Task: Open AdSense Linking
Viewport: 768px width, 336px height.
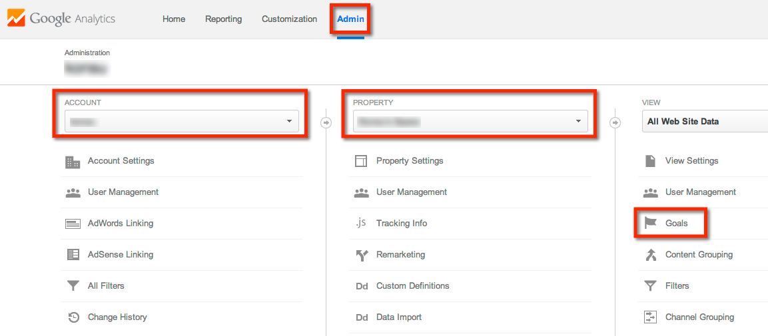Action: click(121, 254)
